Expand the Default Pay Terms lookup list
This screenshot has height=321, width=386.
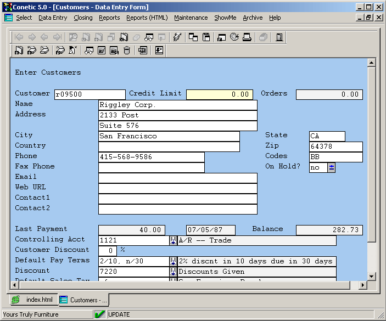(173, 261)
